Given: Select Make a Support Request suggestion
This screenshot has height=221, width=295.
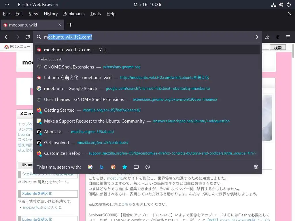Looking at the screenshot, I should point(147,121).
